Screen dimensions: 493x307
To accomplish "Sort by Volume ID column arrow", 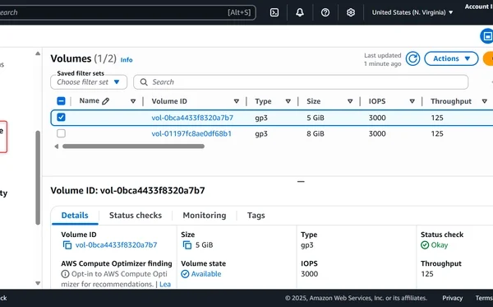I will point(237,101).
